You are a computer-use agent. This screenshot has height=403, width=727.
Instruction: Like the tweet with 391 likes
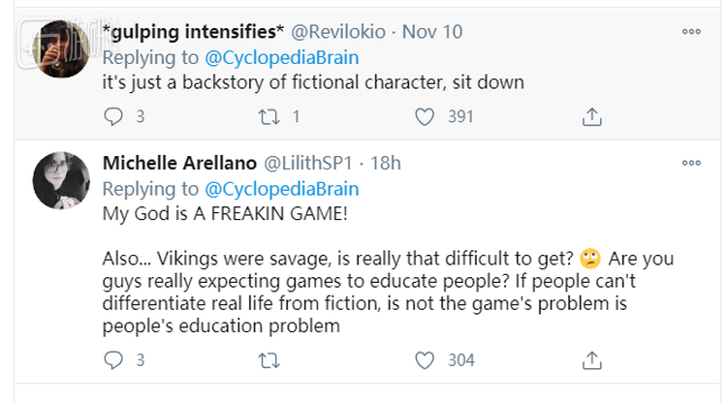pos(424,117)
